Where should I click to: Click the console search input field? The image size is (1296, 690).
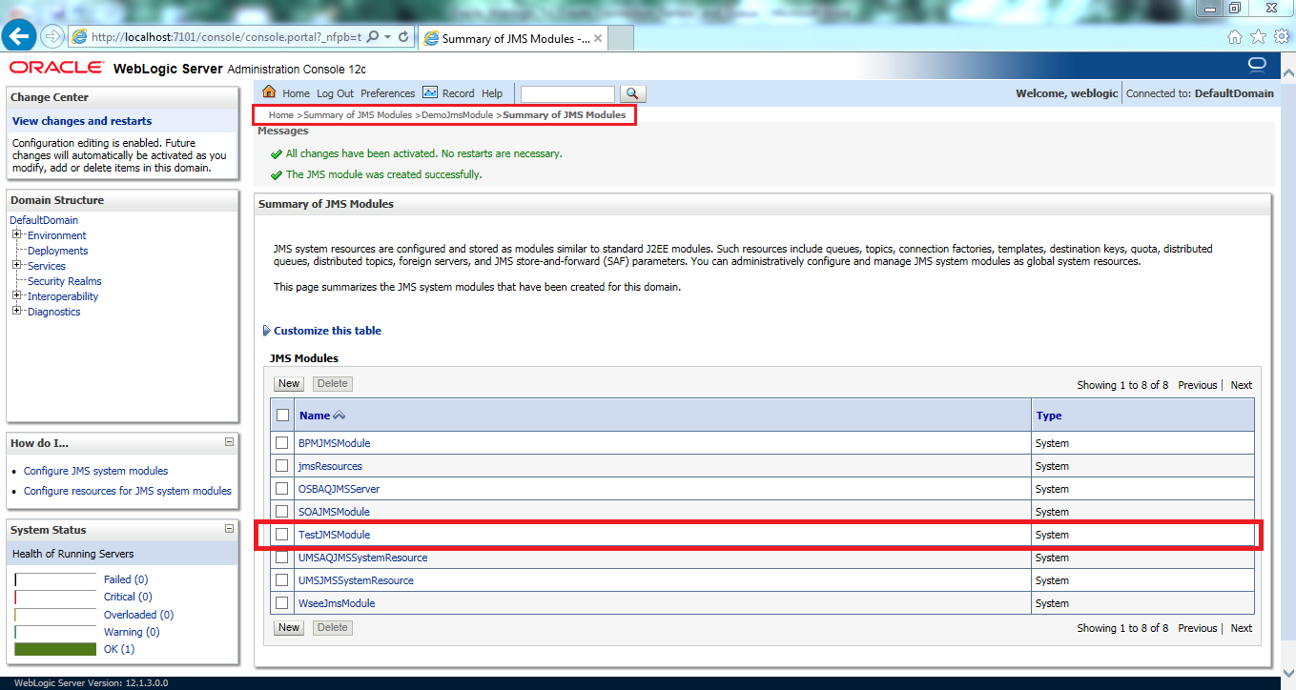(567, 93)
